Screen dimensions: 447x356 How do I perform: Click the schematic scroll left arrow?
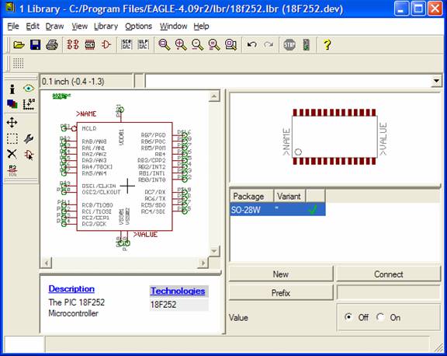coord(47,263)
